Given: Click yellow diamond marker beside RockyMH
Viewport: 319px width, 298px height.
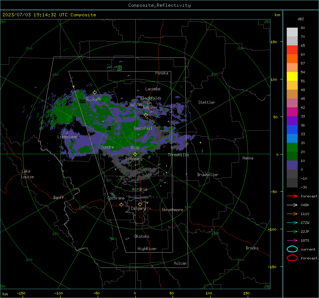Looking at the screenshot, I should pyautogui.click(x=95, y=92).
